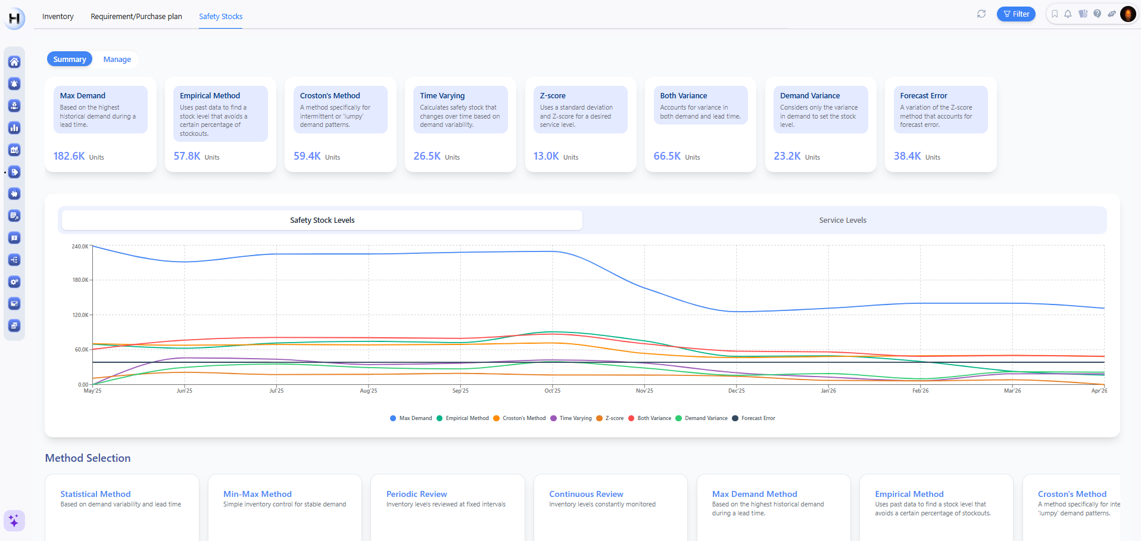Go to the Inventory tab
The height and width of the screenshot is (541, 1141).
tap(58, 17)
